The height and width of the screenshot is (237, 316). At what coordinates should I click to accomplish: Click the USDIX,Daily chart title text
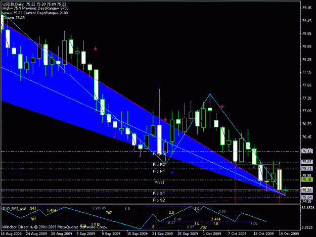(13, 4)
